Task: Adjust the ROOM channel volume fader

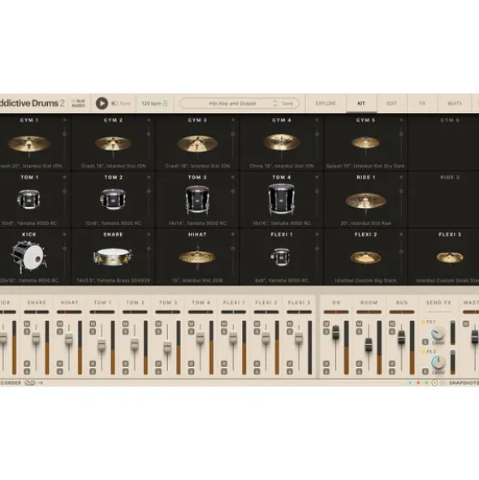Action: [x=369, y=345]
